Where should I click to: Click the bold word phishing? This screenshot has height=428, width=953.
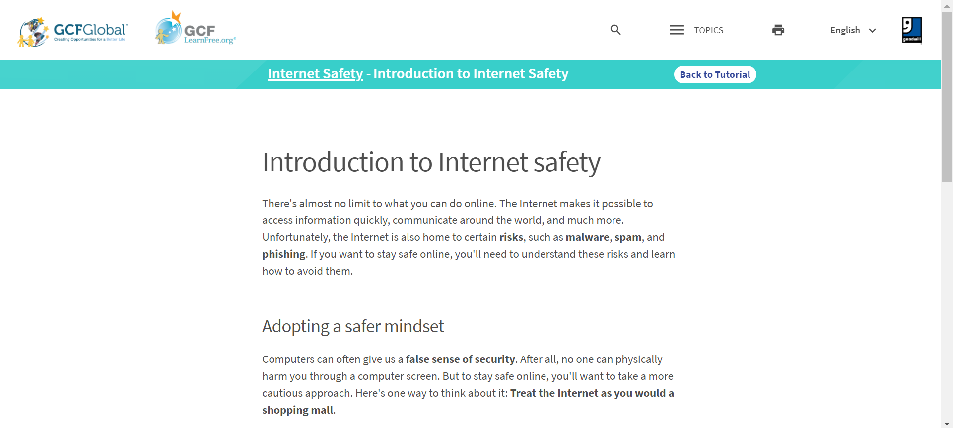[x=283, y=254]
